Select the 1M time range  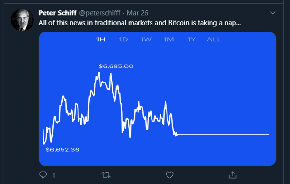pyautogui.click(x=168, y=39)
